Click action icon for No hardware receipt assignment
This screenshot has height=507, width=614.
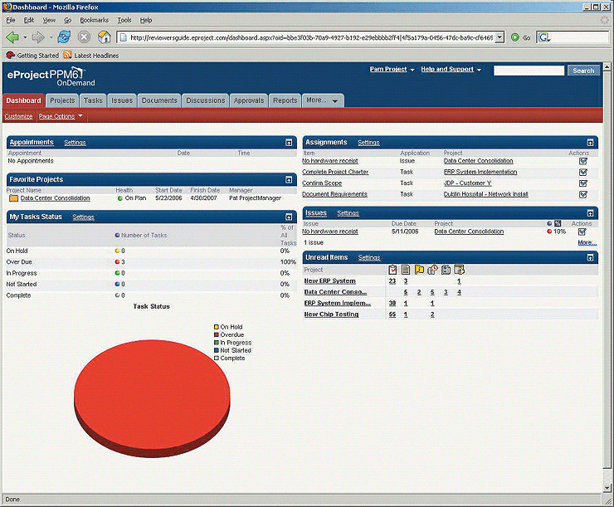[x=583, y=161]
